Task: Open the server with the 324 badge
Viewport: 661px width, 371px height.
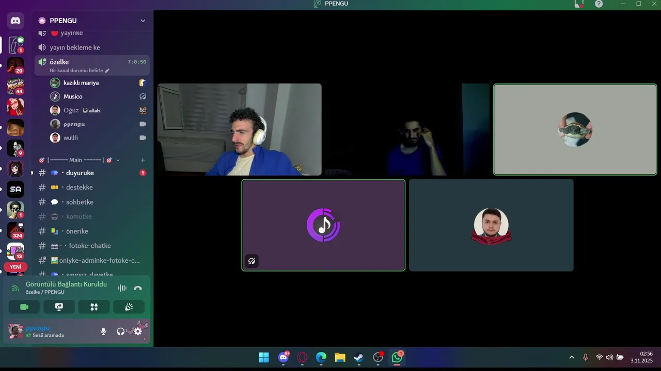Action: (15, 230)
